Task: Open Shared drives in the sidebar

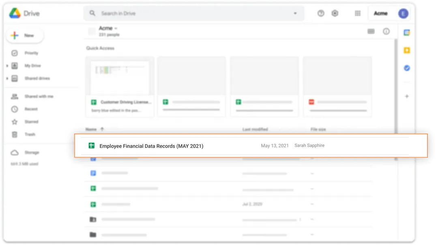Action: click(x=37, y=79)
